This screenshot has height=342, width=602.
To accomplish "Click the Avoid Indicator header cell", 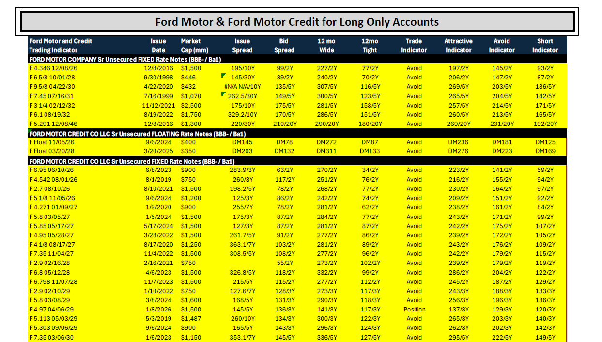I will point(501,46).
